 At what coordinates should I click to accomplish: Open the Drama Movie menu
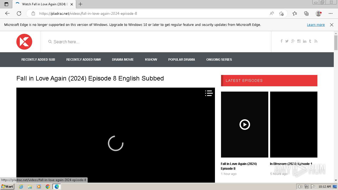click(123, 60)
